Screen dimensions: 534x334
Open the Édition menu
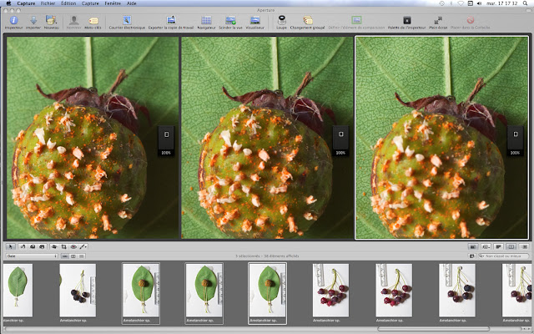pos(68,3)
